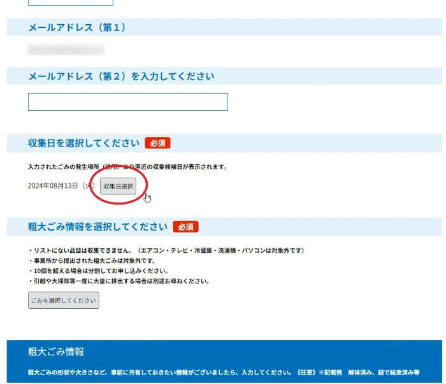This screenshot has width=446, height=384.
Task: Click the cut-off input box at page top
Action: [71, 3]
